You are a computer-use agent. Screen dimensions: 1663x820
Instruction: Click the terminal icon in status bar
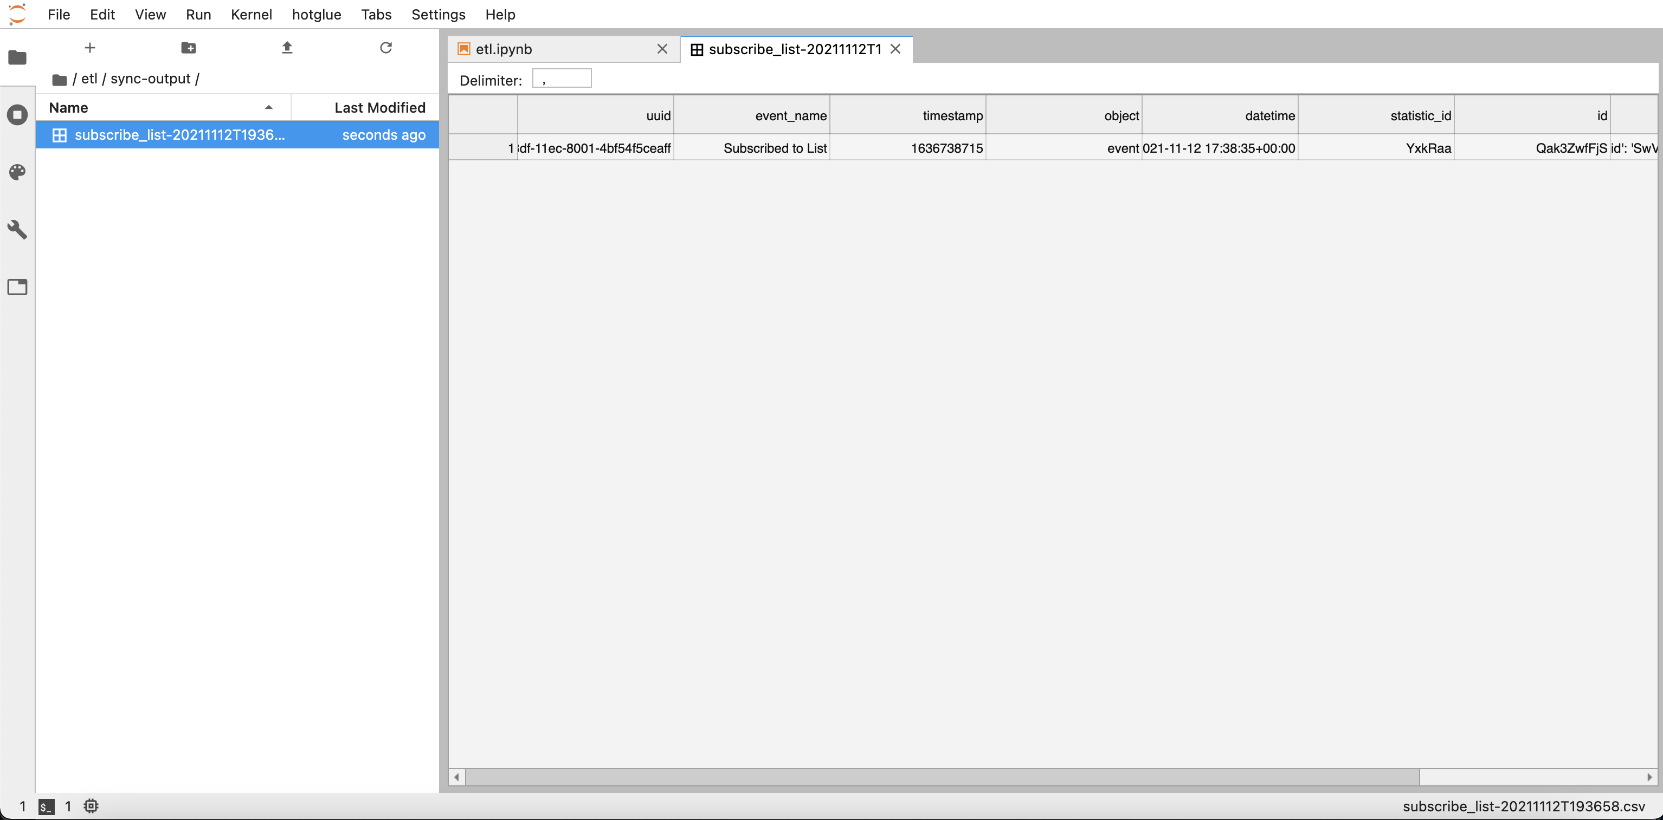(46, 806)
